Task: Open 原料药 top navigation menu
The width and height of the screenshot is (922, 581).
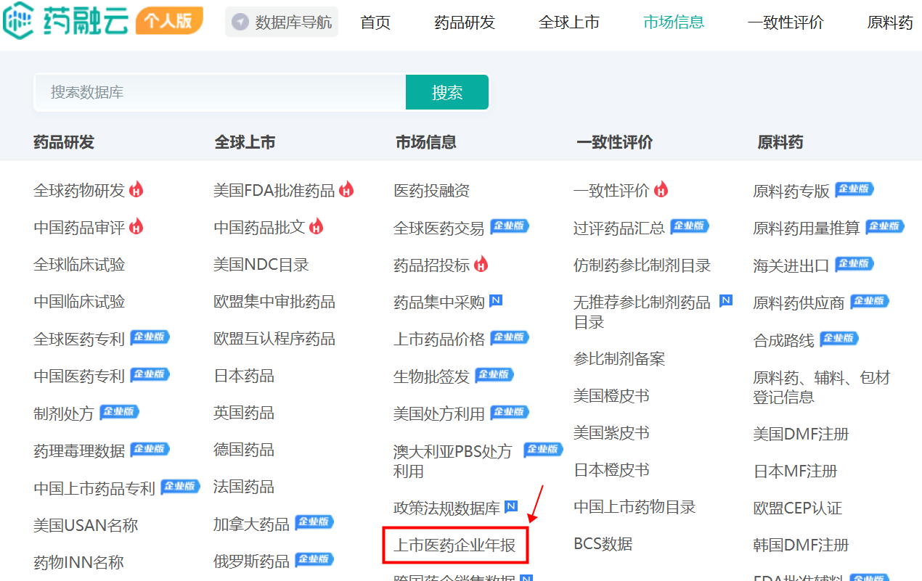Action: (x=890, y=22)
